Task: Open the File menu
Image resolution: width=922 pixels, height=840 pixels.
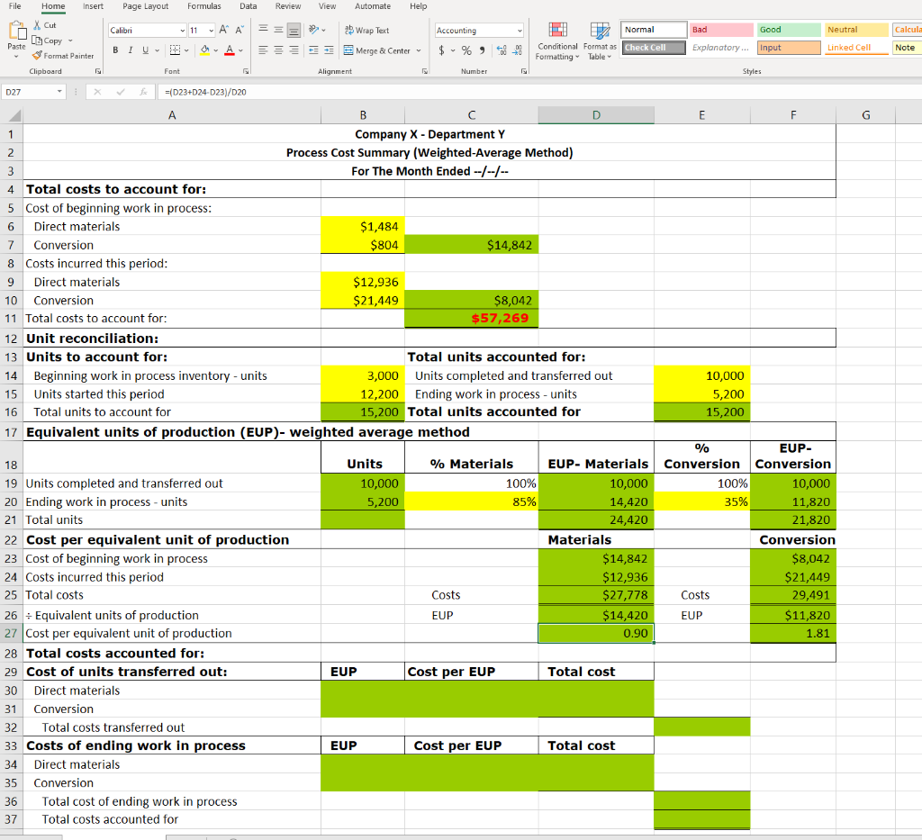Action: [14, 6]
